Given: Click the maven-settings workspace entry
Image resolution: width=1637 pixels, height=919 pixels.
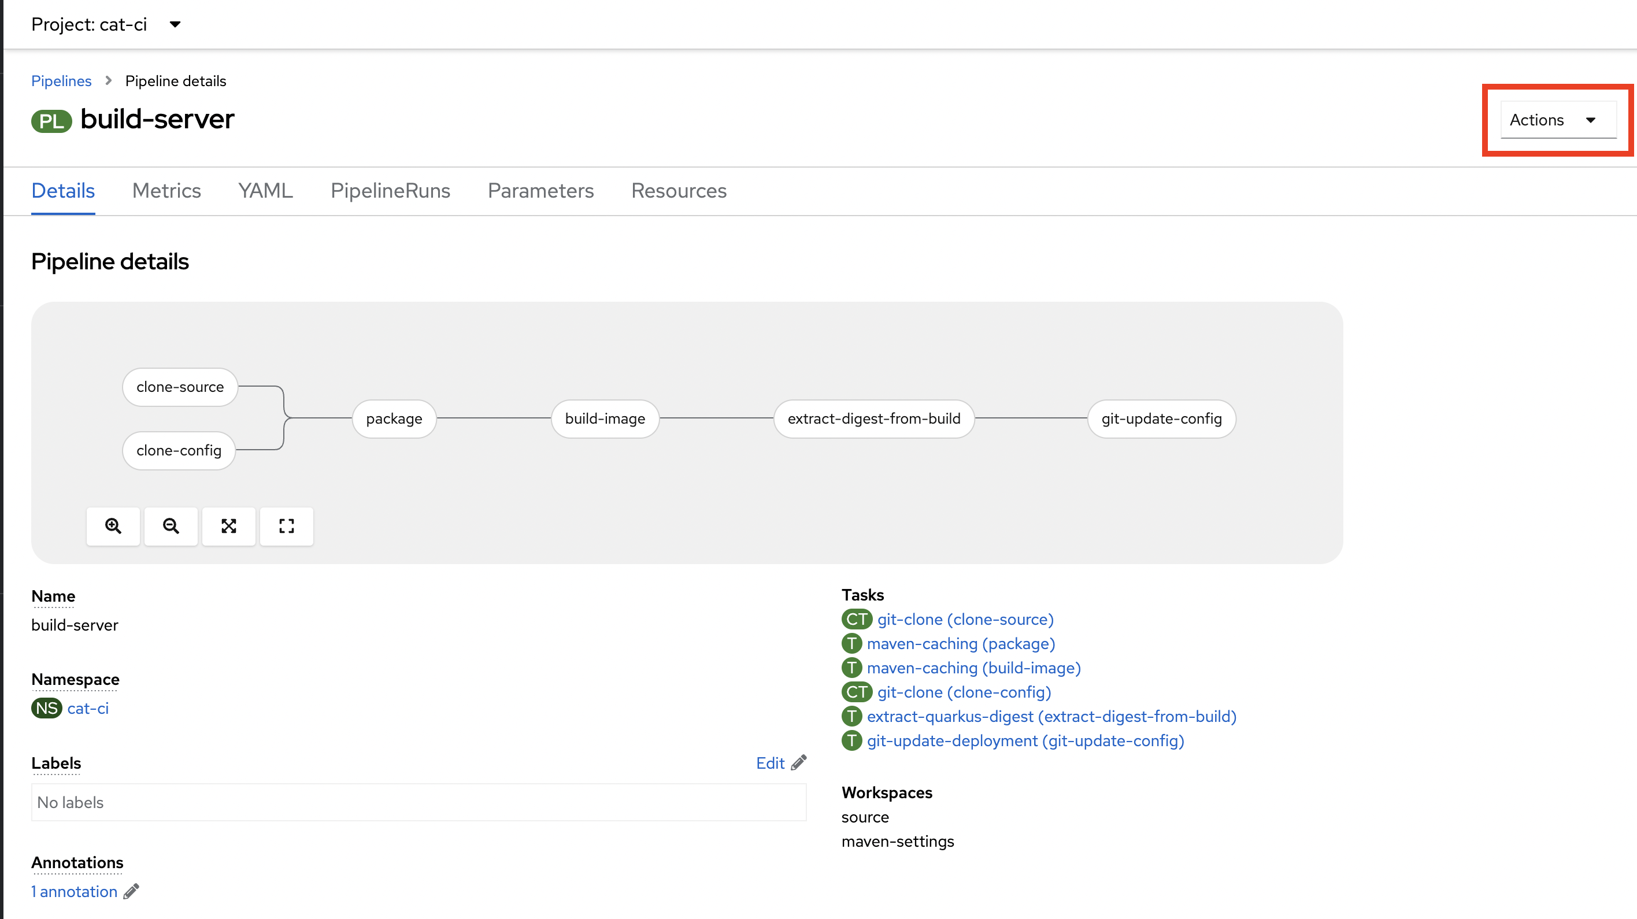Looking at the screenshot, I should click(x=897, y=842).
